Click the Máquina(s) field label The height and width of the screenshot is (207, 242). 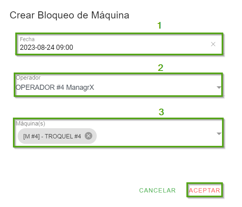(30, 123)
